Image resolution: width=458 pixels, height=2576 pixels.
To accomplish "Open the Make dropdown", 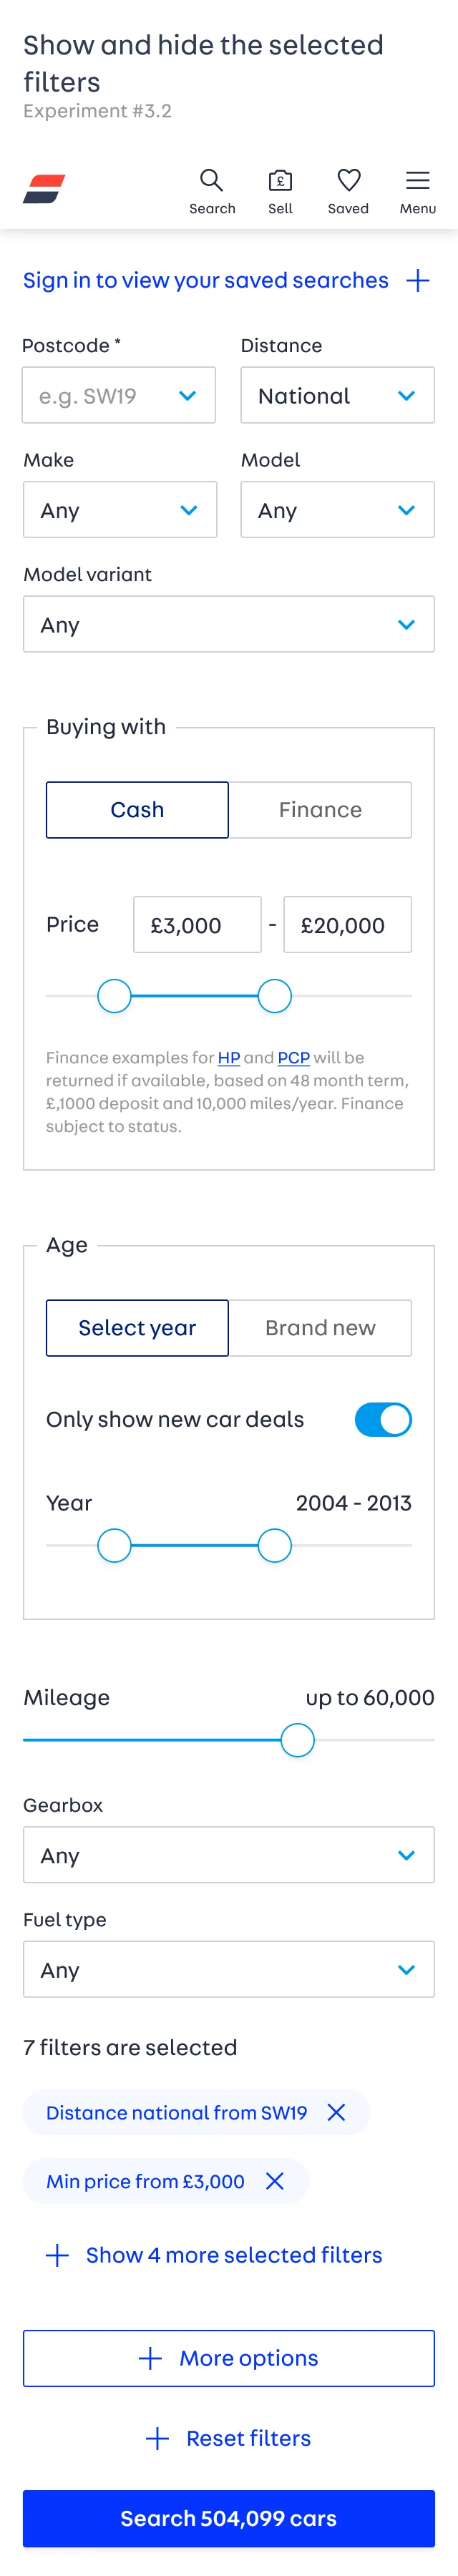I will click(x=120, y=510).
